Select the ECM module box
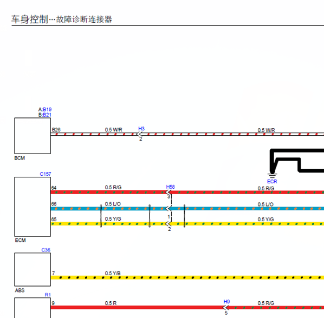This screenshot has width=324, height=318. 33,207
